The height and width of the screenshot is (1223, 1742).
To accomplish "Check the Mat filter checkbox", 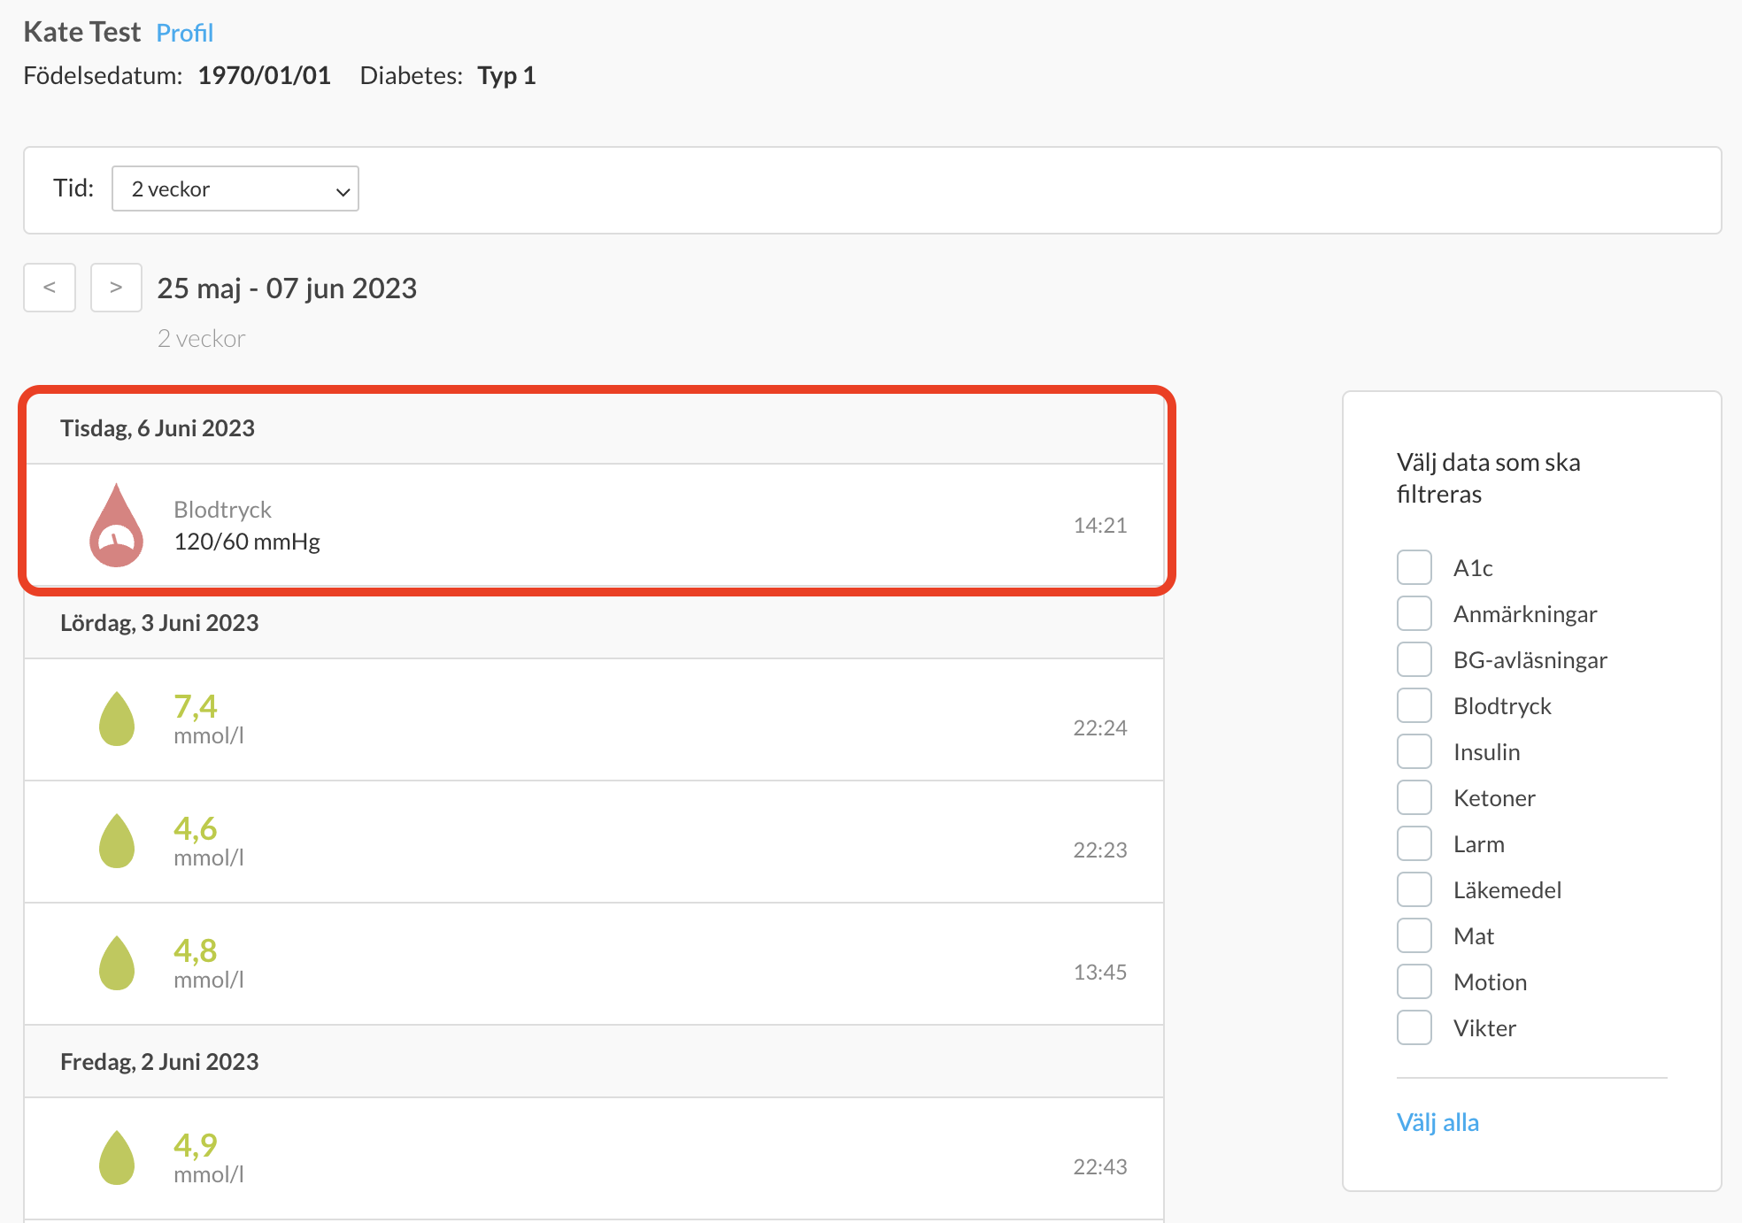I will pos(1414,935).
